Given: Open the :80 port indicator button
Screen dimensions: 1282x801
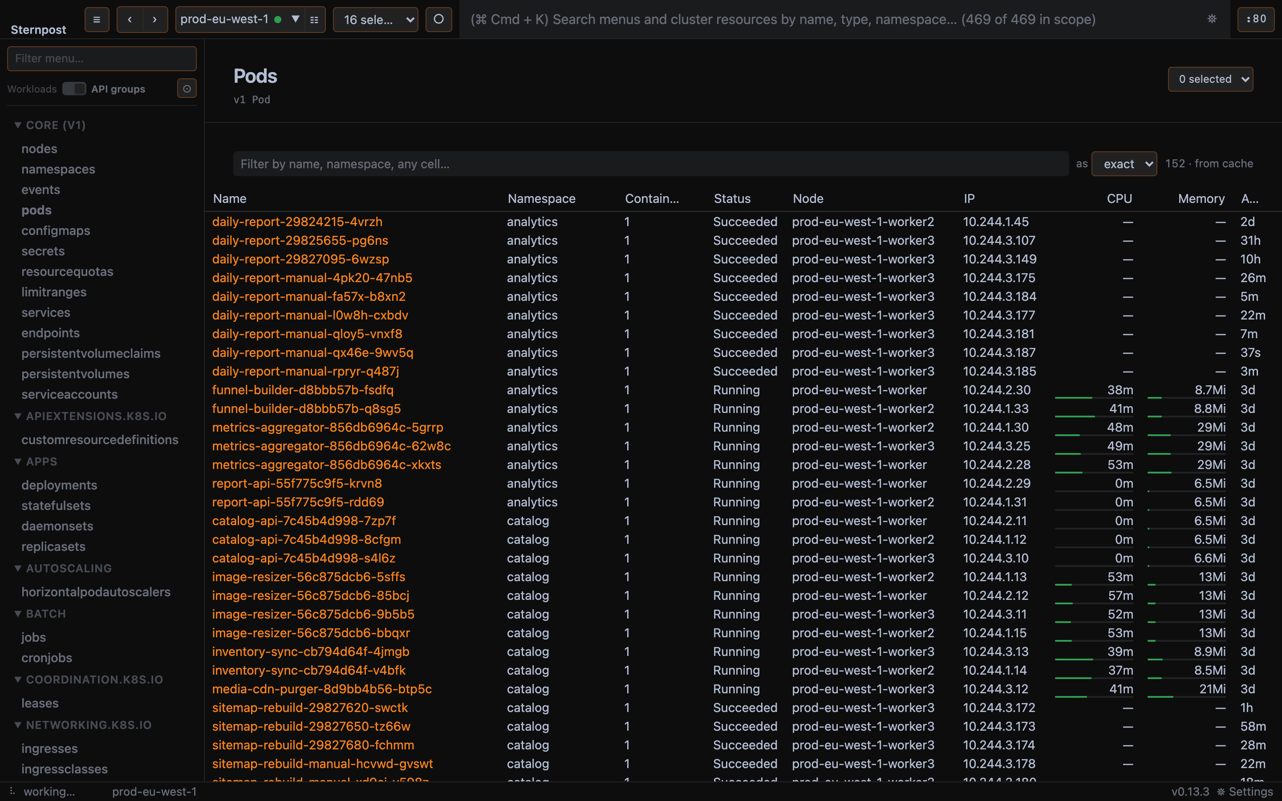Looking at the screenshot, I should (1255, 19).
